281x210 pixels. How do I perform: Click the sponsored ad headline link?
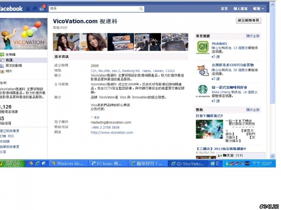click(209, 116)
